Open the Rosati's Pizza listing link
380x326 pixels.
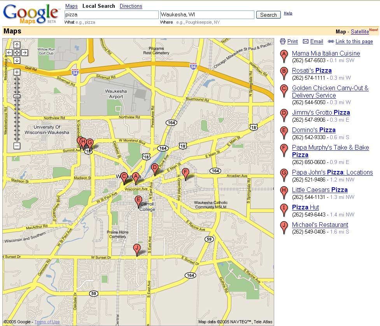(x=312, y=70)
